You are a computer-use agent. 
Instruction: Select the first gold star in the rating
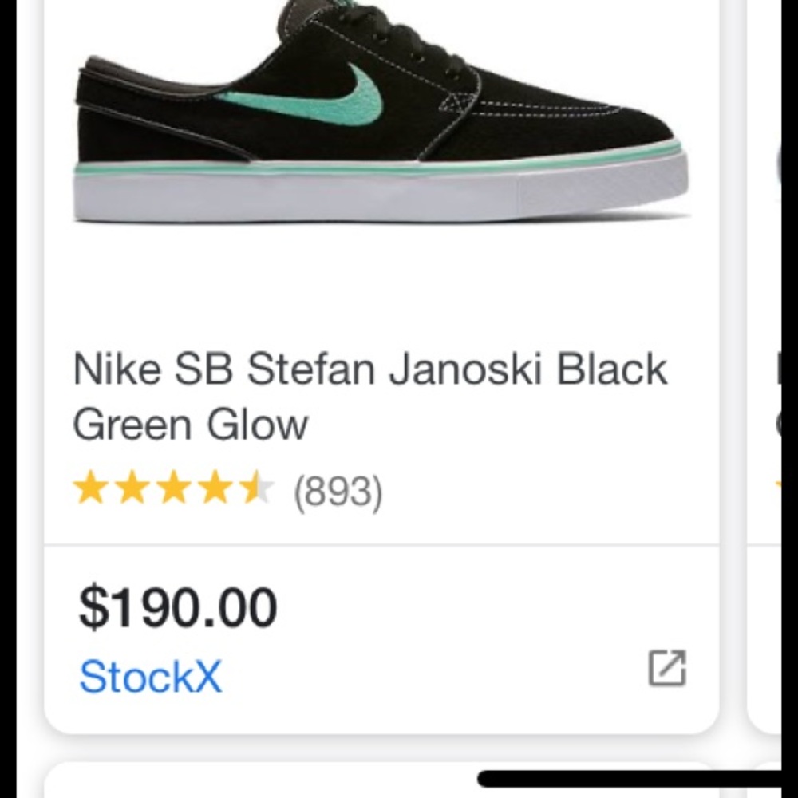pyautogui.click(x=93, y=487)
